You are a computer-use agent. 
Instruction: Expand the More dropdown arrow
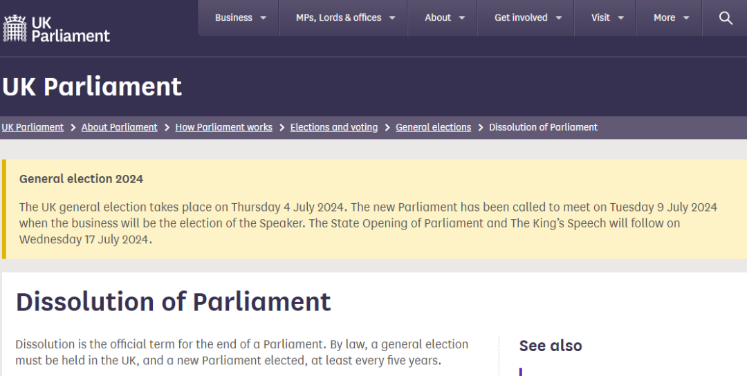(686, 18)
